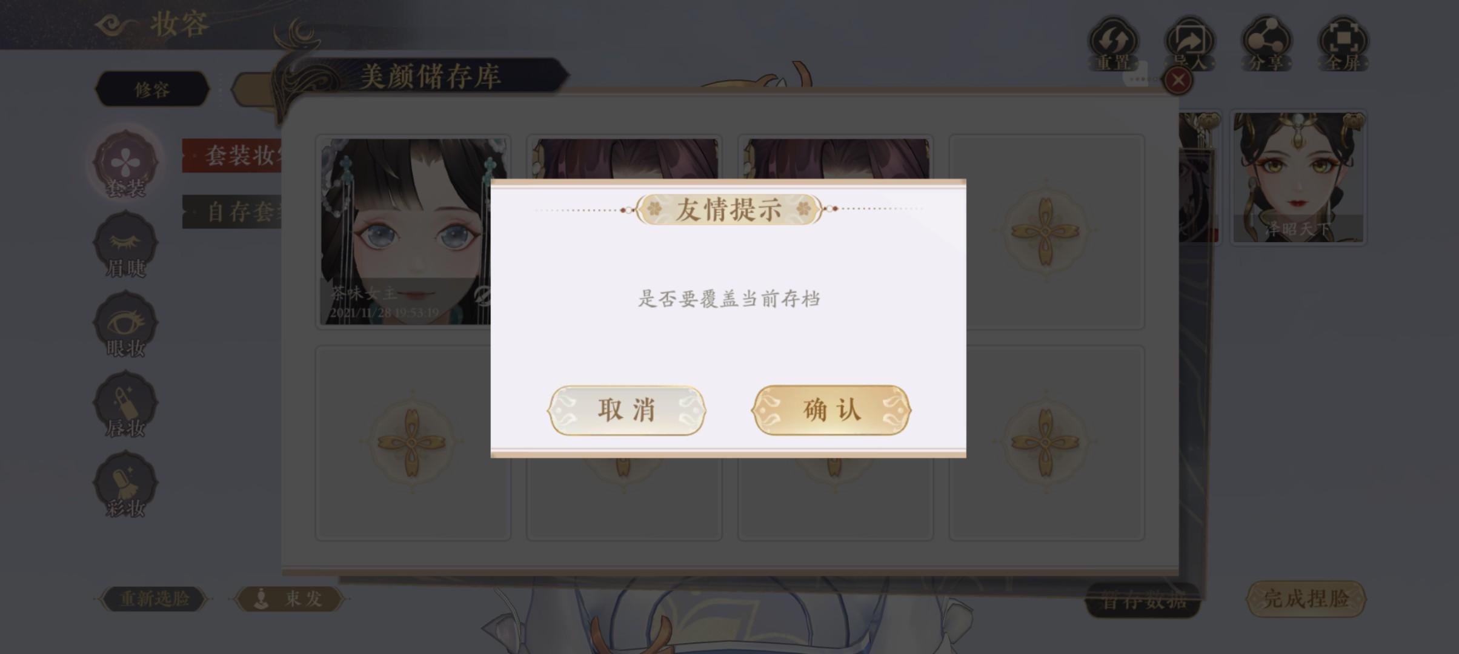Switch to the 修容 tab

coord(152,90)
